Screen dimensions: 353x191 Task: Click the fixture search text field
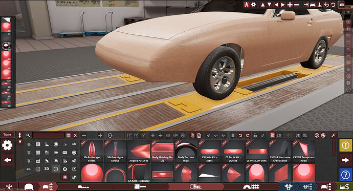49,135
